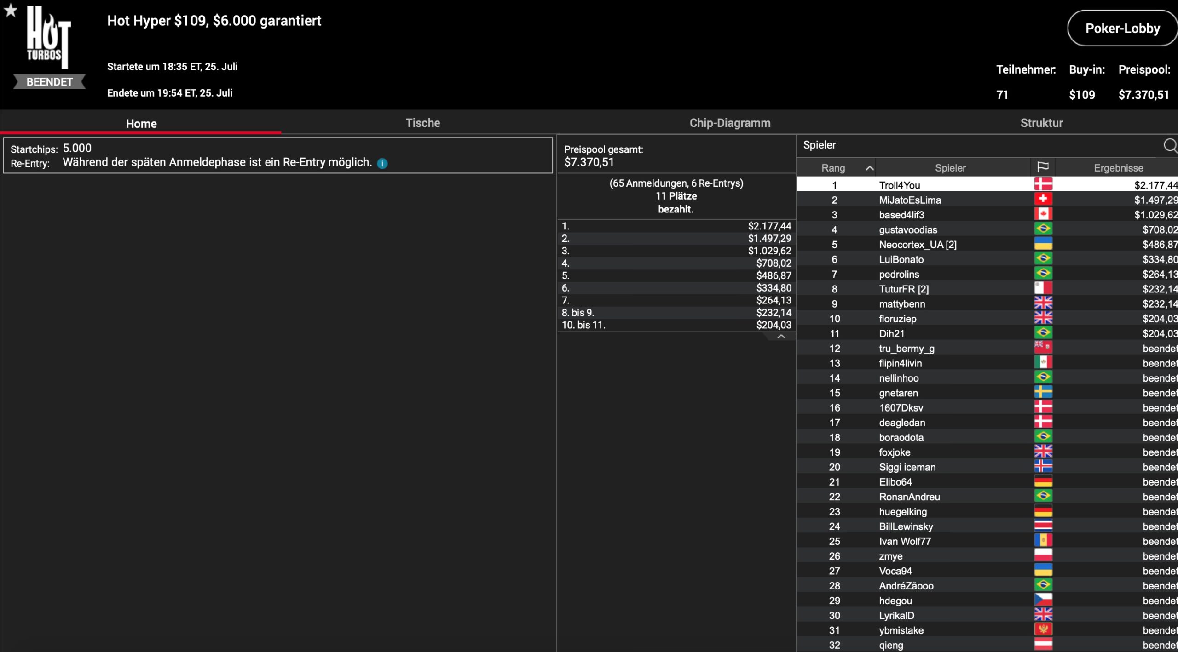Click the Hot Turbos logo
This screenshot has width=1178, height=652.
(x=48, y=38)
